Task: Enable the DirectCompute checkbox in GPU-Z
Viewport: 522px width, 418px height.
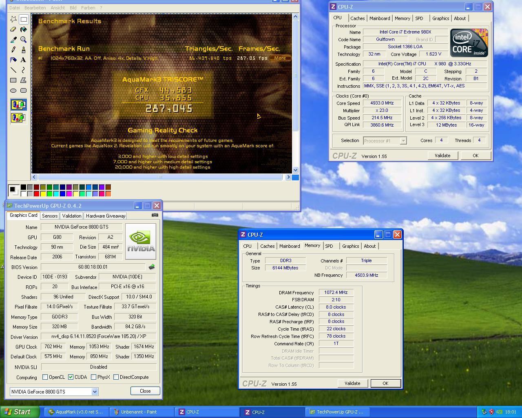Action: 116,377
